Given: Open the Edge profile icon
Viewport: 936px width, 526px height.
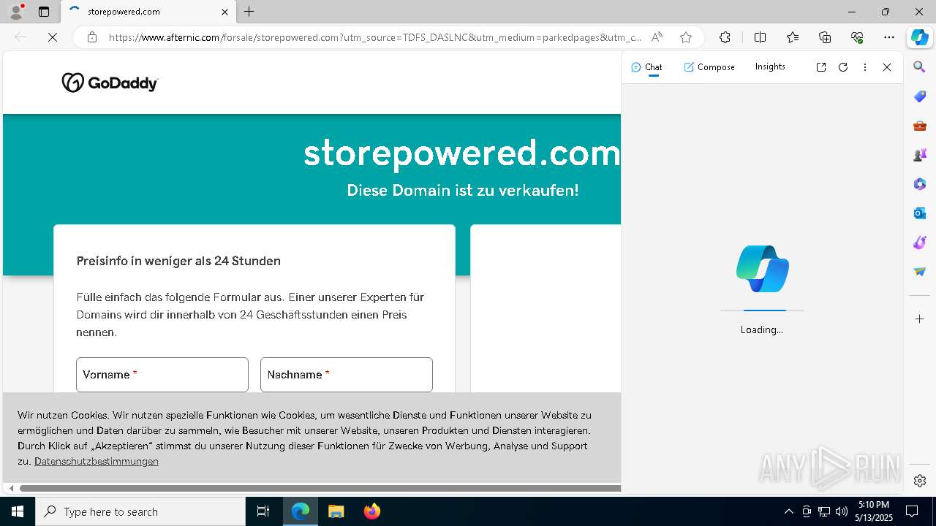Looking at the screenshot, I should [16, 12].
